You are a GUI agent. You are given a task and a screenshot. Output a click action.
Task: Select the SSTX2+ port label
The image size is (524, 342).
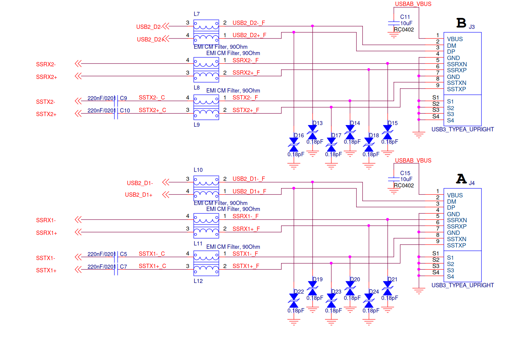pyautogui.click(x=46, y=114)
